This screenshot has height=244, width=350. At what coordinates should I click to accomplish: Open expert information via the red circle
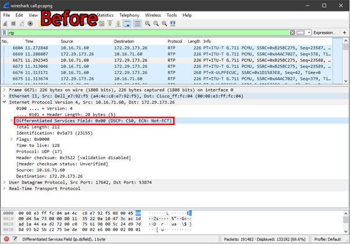tap(6, 239)
